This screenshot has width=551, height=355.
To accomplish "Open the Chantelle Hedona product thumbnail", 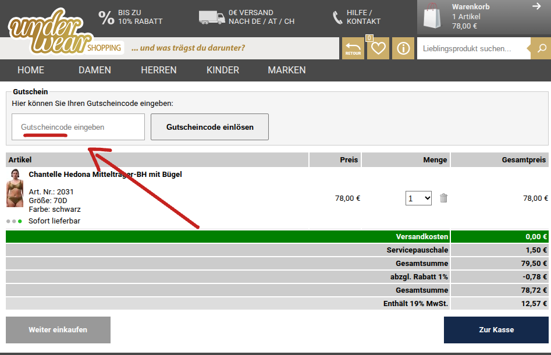I will [15, 188].
